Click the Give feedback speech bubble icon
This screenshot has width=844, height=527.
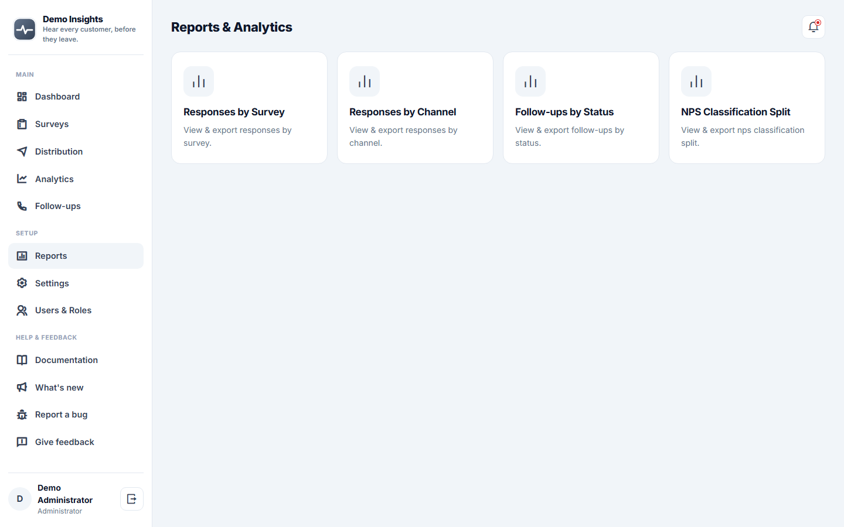[x=22, y=442]
